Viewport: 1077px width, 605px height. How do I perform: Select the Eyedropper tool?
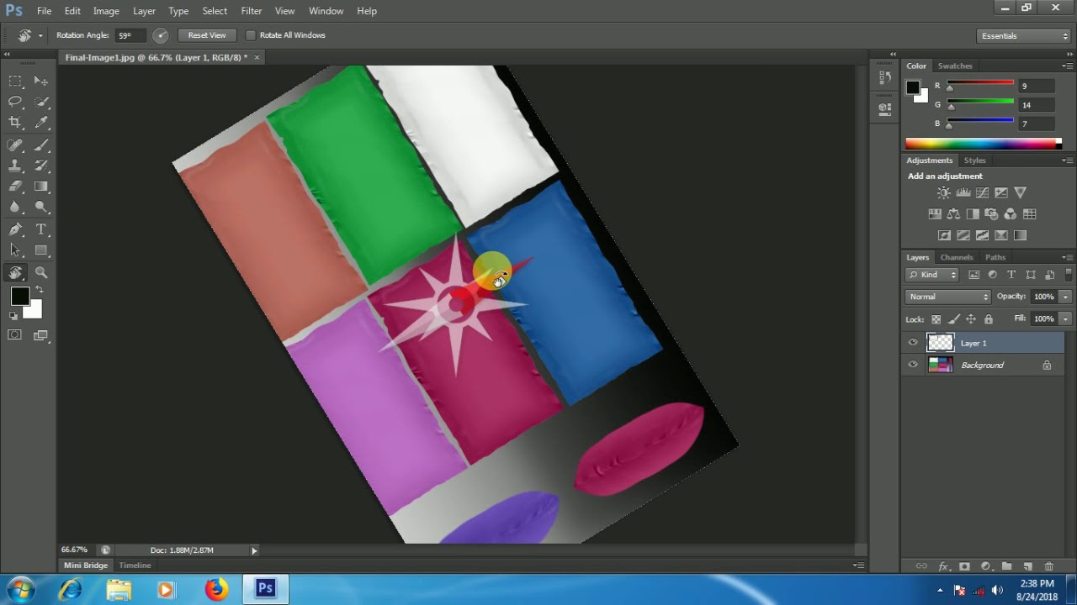click(40, 123)
